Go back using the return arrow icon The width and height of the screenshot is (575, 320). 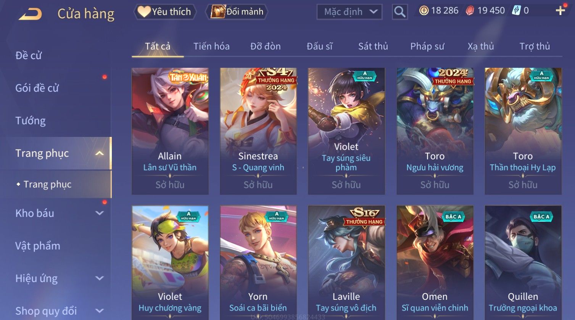tap(31, 14)
